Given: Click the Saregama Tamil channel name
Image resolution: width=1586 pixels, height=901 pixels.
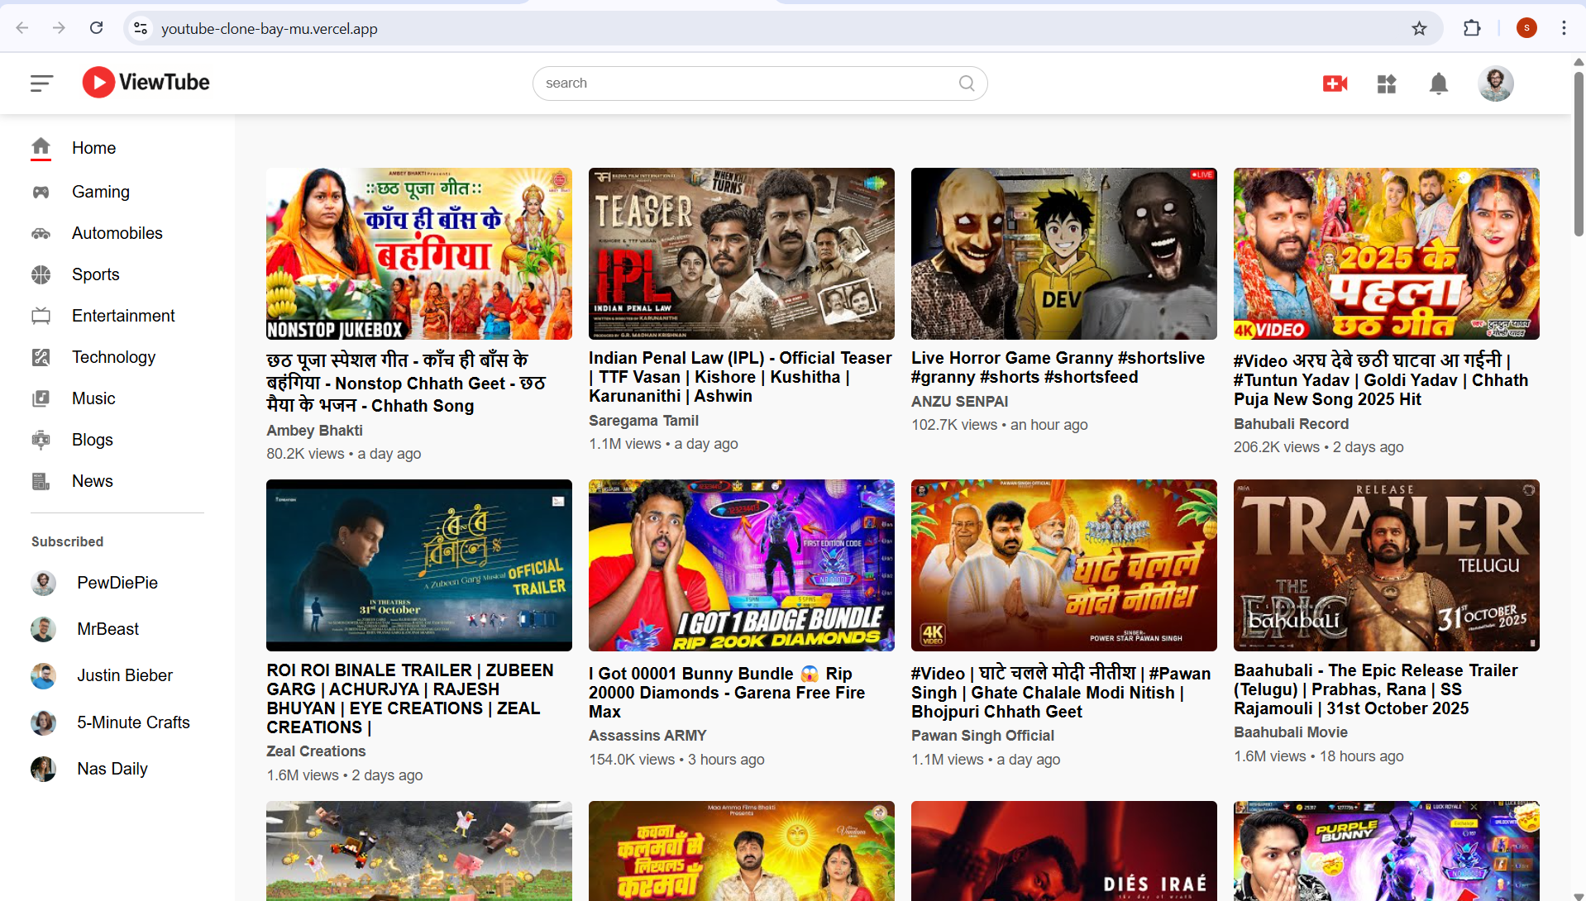Looking at the screenshot, I should 643,421.
